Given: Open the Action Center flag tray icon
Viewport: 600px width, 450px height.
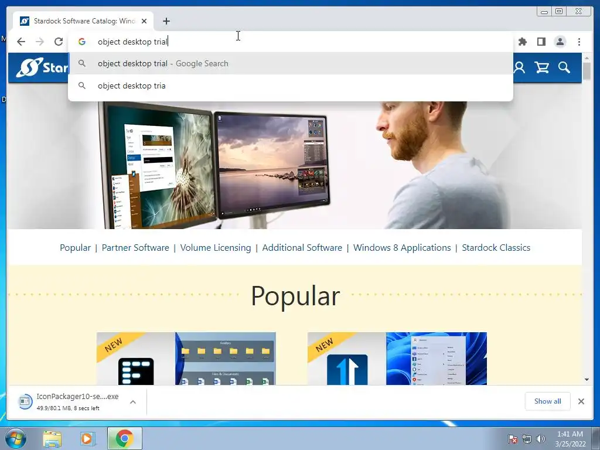Looking at the screenshot, I should click(x=513, y=439).
